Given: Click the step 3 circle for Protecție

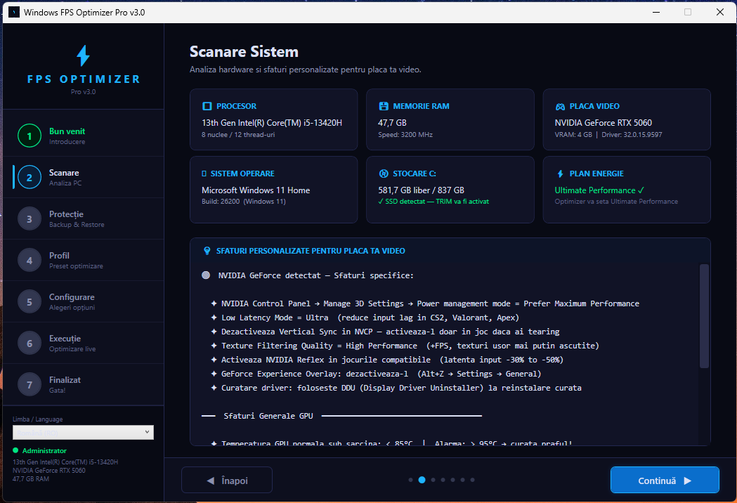Looking at the screenshot, I should (x=29, y=219).
